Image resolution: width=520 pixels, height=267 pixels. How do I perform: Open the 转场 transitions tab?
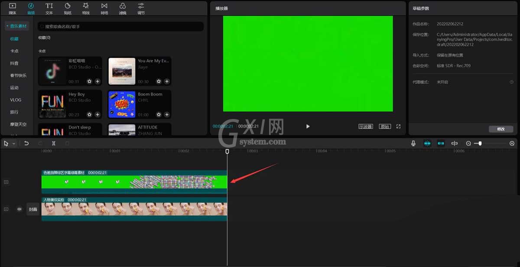104,8
